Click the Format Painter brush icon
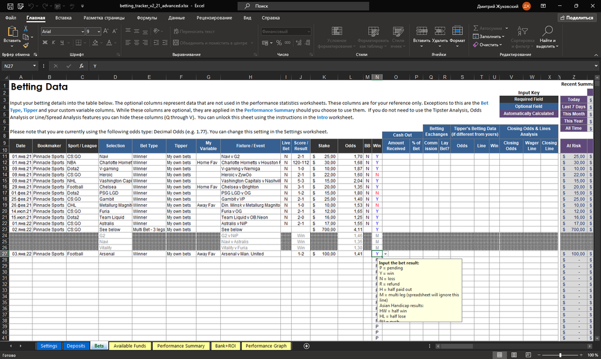This screenshot has height=359, width=601. (27, 45)
